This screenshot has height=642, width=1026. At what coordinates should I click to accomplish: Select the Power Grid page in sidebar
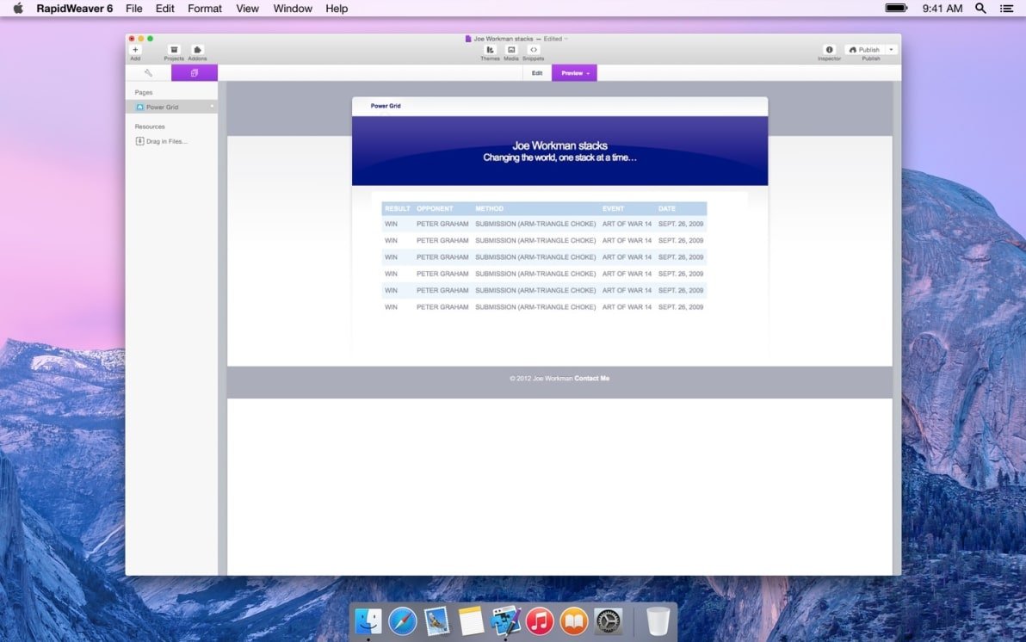[x=171, y=107]
